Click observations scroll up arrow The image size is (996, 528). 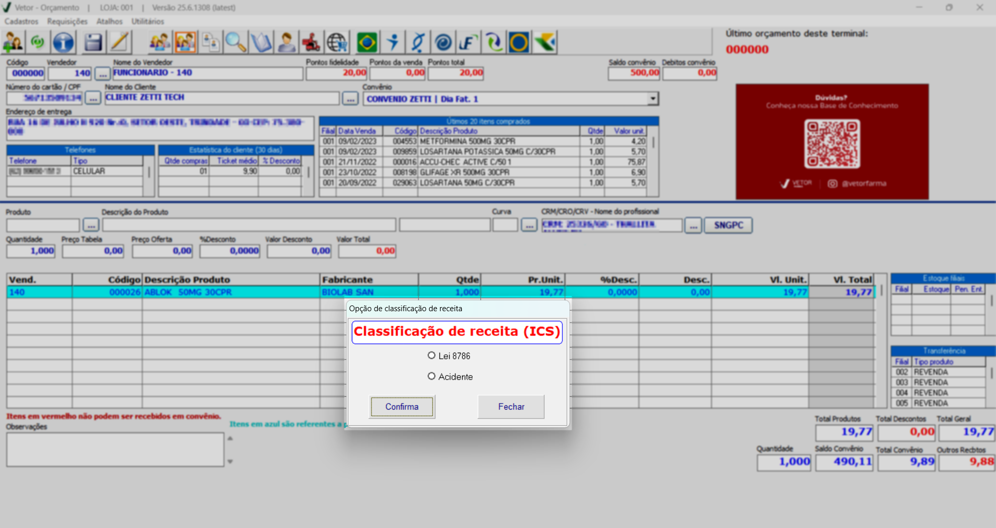pyautogui.click(x=230, y=438)
